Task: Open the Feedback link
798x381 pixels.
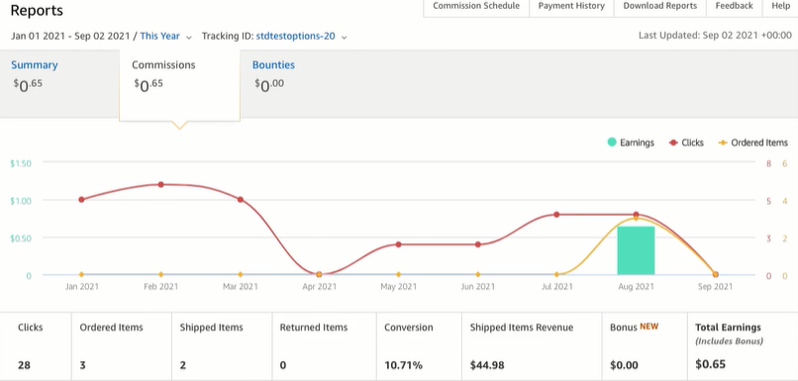Action: [734, 6]
